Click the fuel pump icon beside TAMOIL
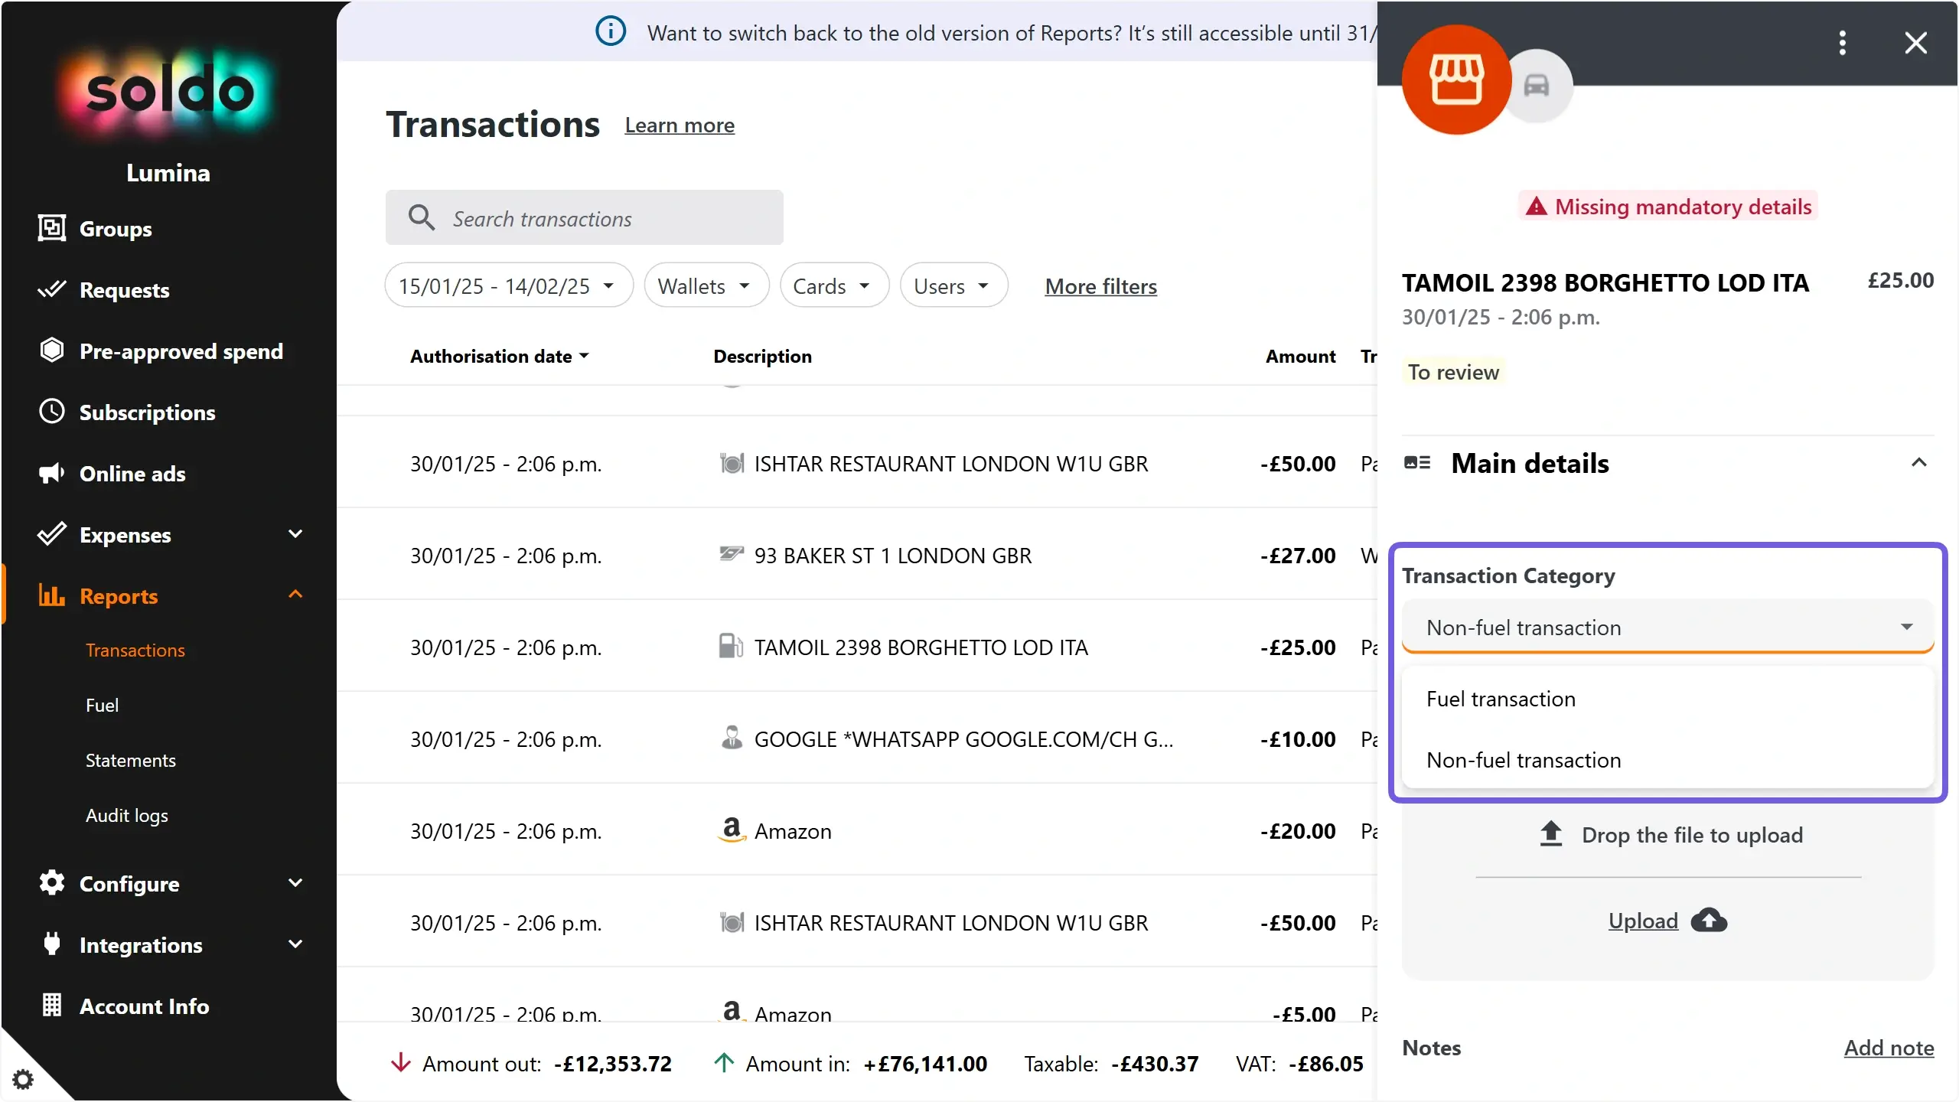The height and width of the screenshot is (1102, 1959). [x=731, y=647]
